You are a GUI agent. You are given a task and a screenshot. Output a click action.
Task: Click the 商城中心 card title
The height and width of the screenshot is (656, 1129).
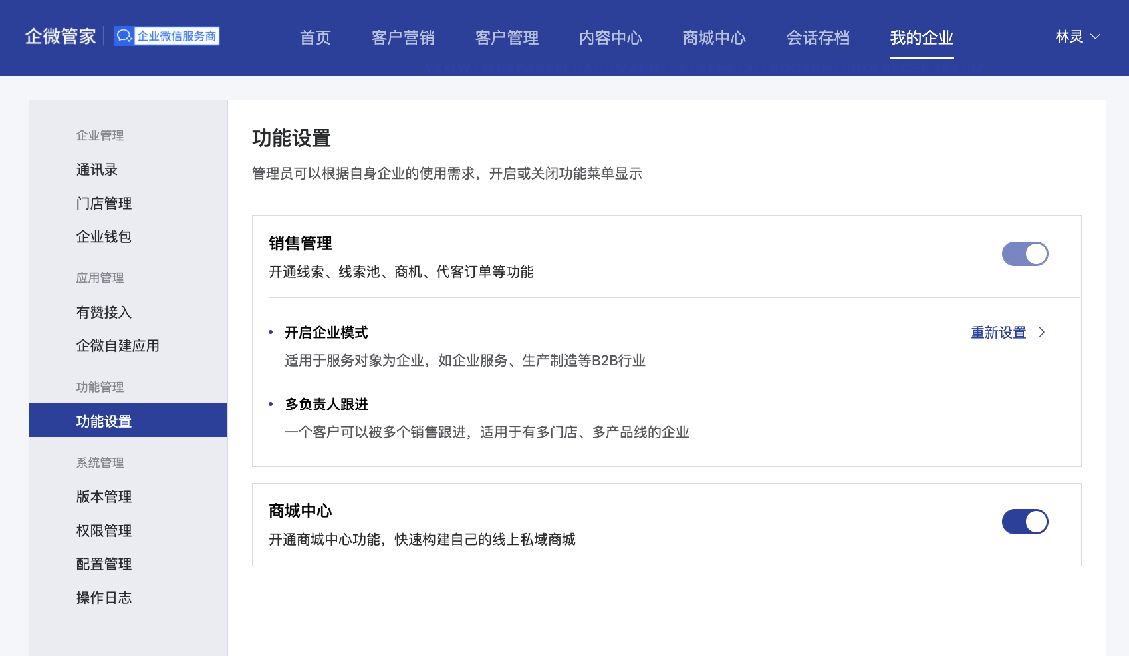[x=301, y=510]
